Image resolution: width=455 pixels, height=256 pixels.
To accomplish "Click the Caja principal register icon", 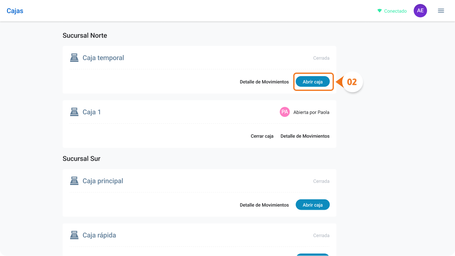I will pyautogui.click(x=74, y=181).
